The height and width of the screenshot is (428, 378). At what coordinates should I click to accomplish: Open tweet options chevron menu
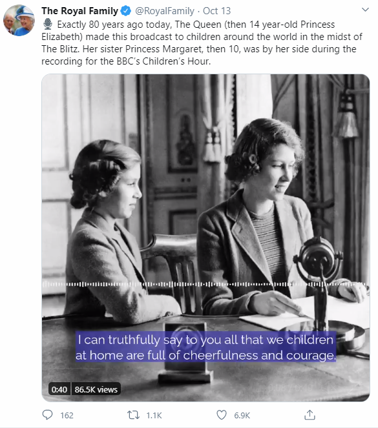[x=365, y=10]
